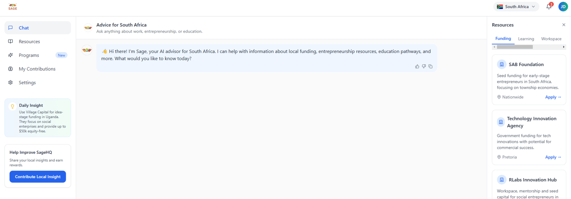Close the Resources panel
This screenshot has height=199, width=571.
click(x=564, y=25)
